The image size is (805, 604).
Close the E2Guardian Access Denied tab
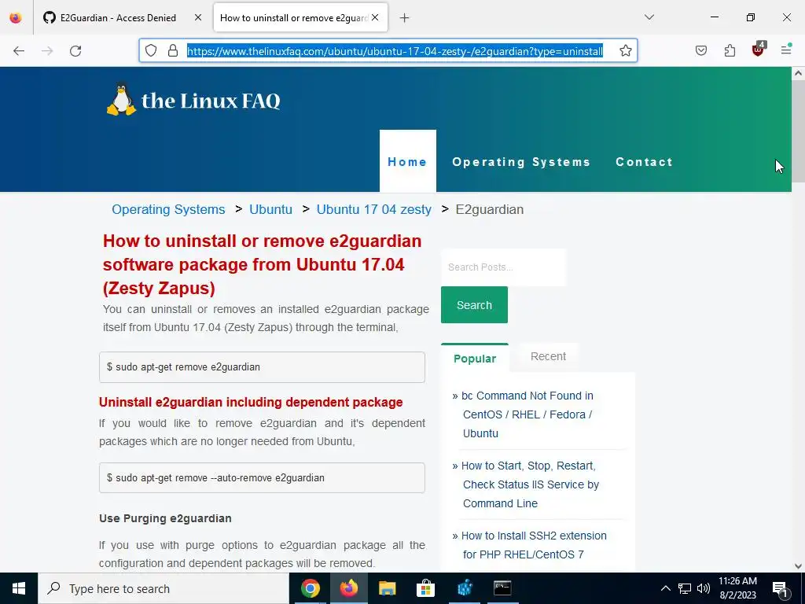pyautogui.click(x=198, y=17)
